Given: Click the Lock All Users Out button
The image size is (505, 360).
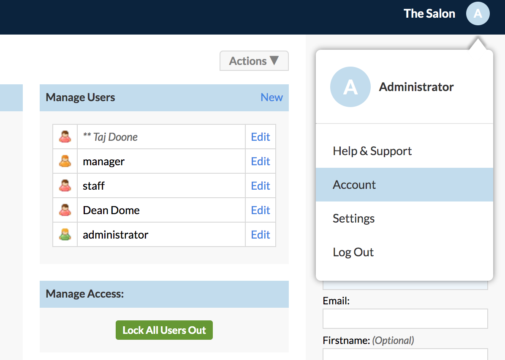Looking at the screenshot, I should point(164,330).
